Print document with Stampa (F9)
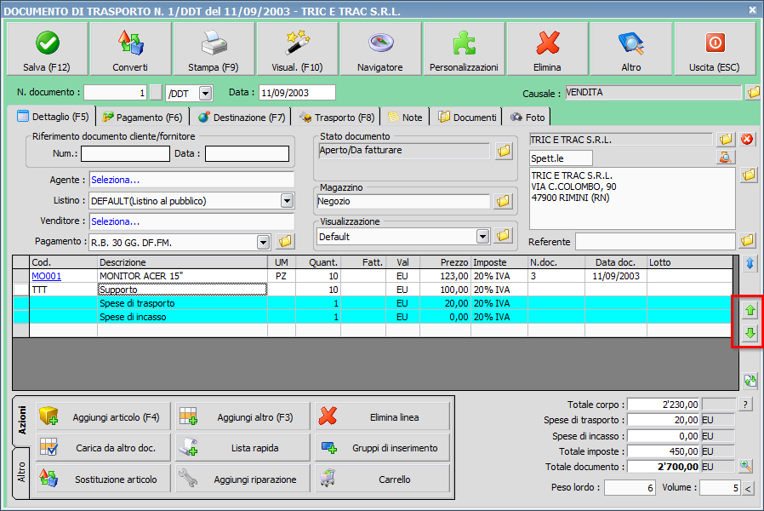This screenshot has height=511, width=764. click(x=213, y=49)
